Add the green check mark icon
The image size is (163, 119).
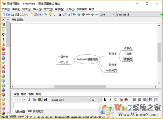pyautogui.click(x=3, y=63)
